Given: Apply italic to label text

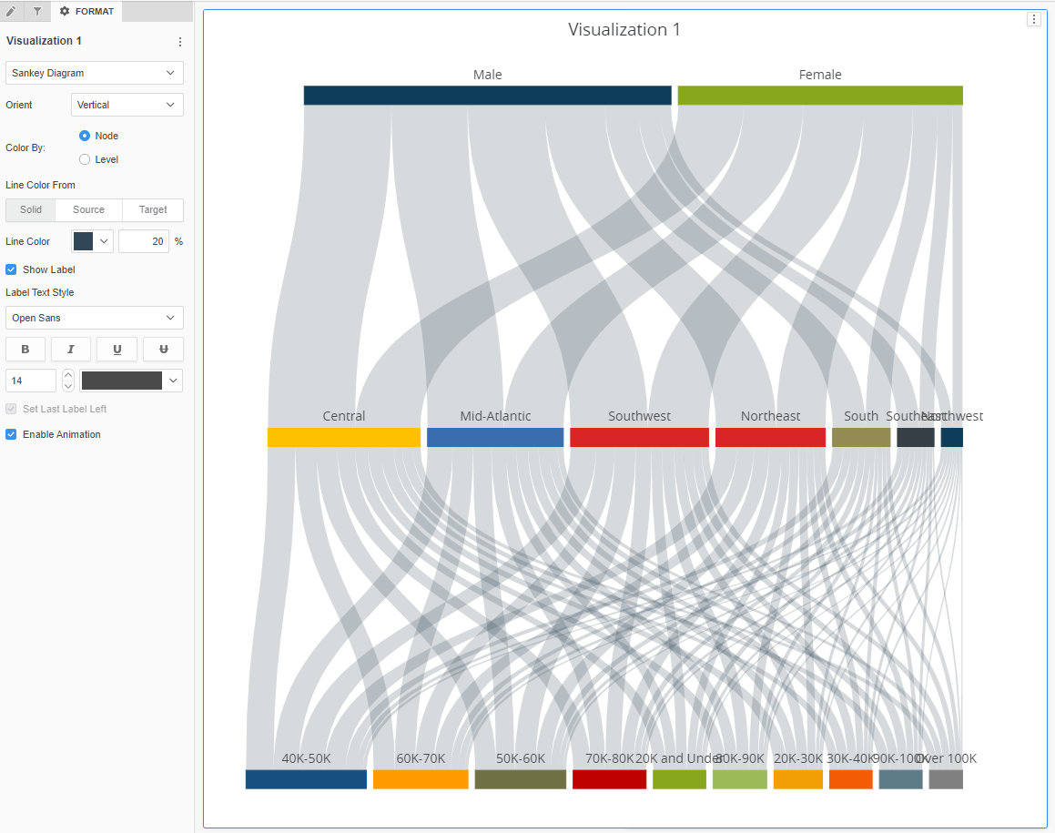Looking at the screenshot, I should (71, 350).
